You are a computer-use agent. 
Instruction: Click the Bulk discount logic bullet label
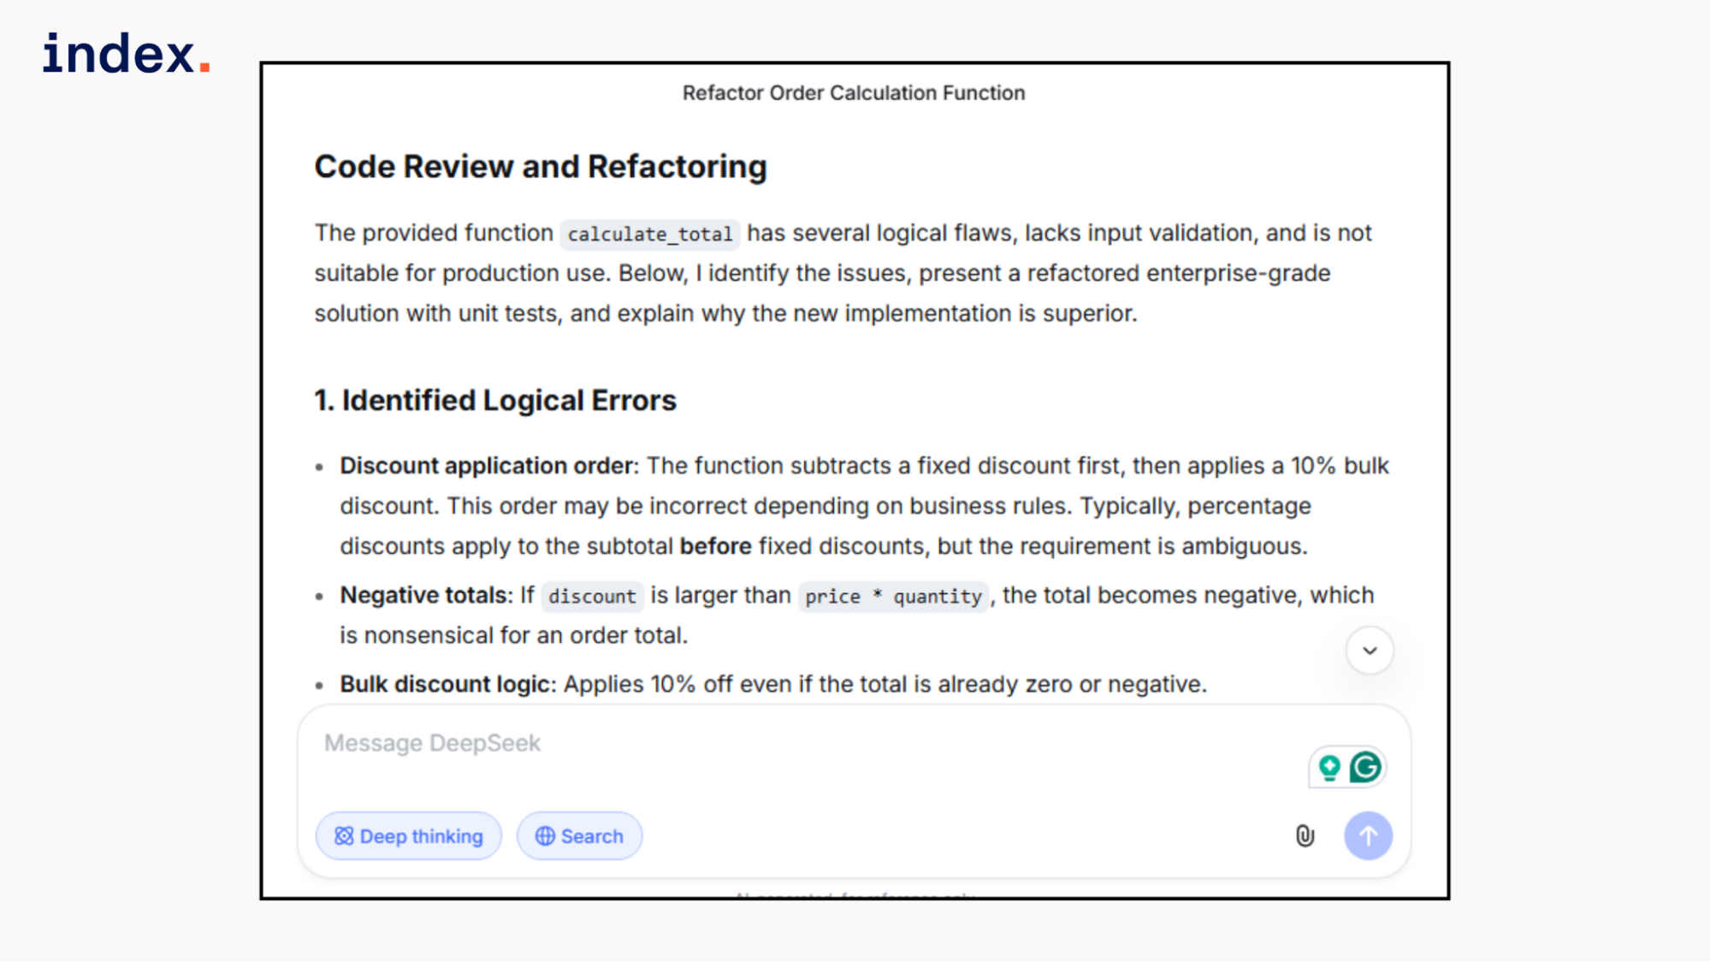[x=447, y=684]
